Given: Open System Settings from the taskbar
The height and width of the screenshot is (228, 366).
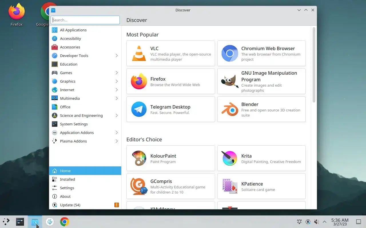Looking at the screenshot, I should point(20,222).
